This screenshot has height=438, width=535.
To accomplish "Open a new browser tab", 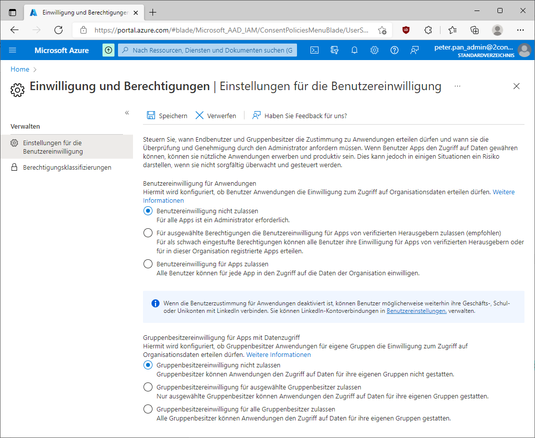I will [x=152, y=13].
